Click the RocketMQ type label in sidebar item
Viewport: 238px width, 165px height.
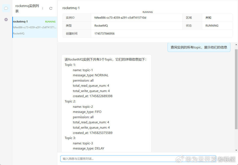point(19,33)
